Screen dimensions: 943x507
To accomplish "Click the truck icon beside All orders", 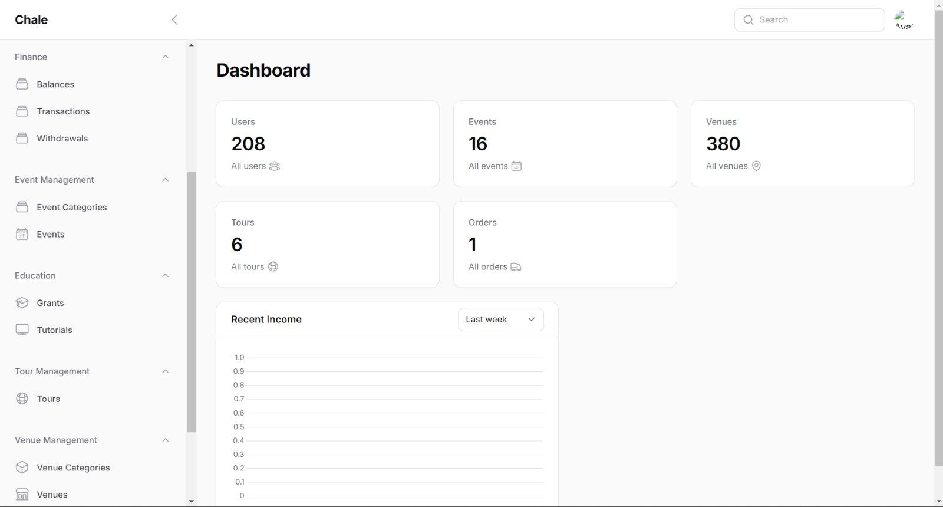I will [x=516, y=267].
